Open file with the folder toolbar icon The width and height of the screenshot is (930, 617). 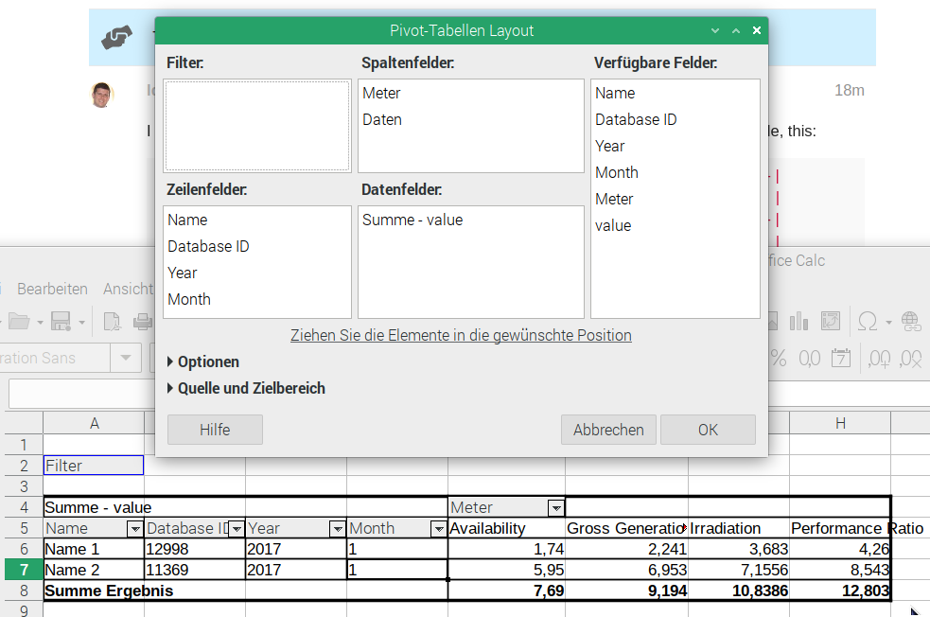(x=19, y=322)
